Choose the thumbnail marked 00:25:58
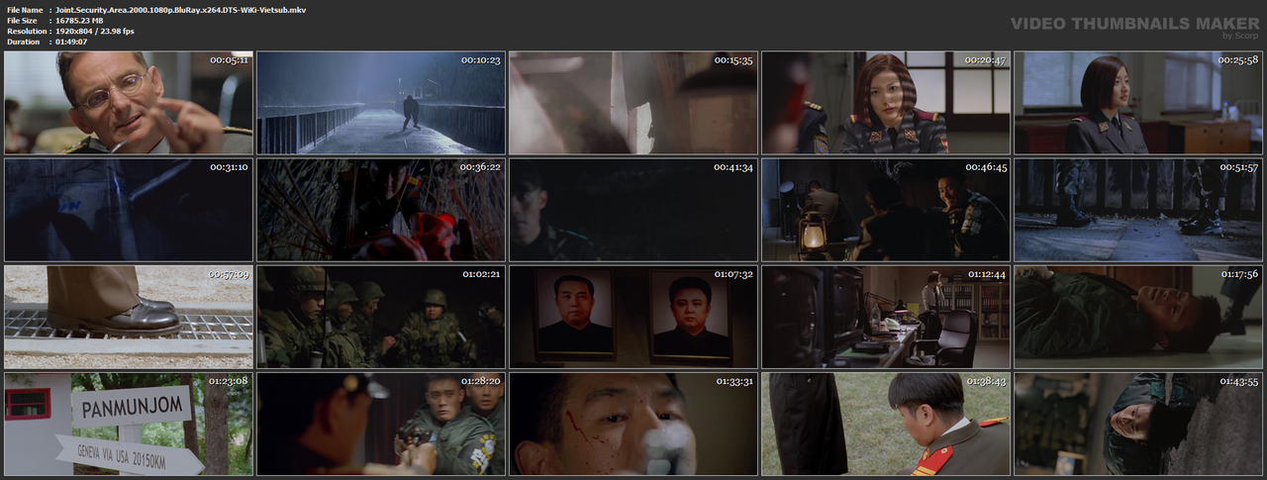 1138,103
